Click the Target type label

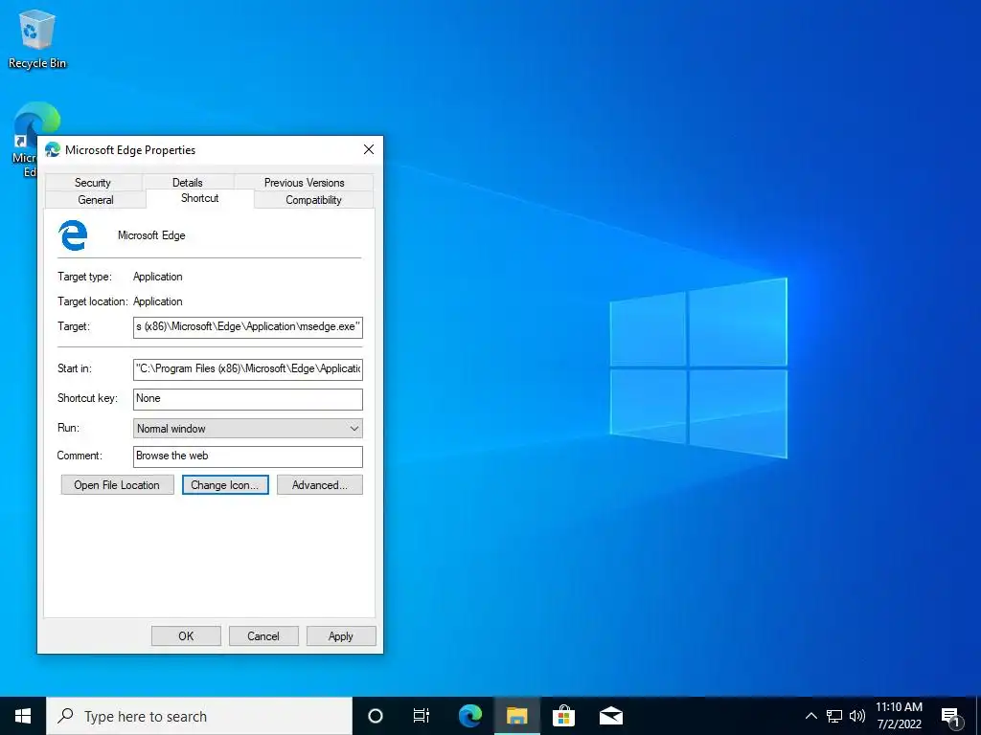84,277
